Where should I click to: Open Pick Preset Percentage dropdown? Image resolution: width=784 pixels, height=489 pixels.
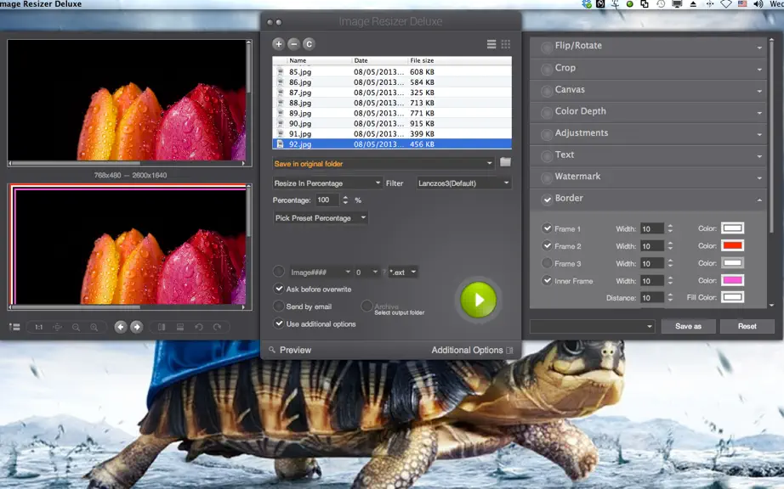(321, 218)
